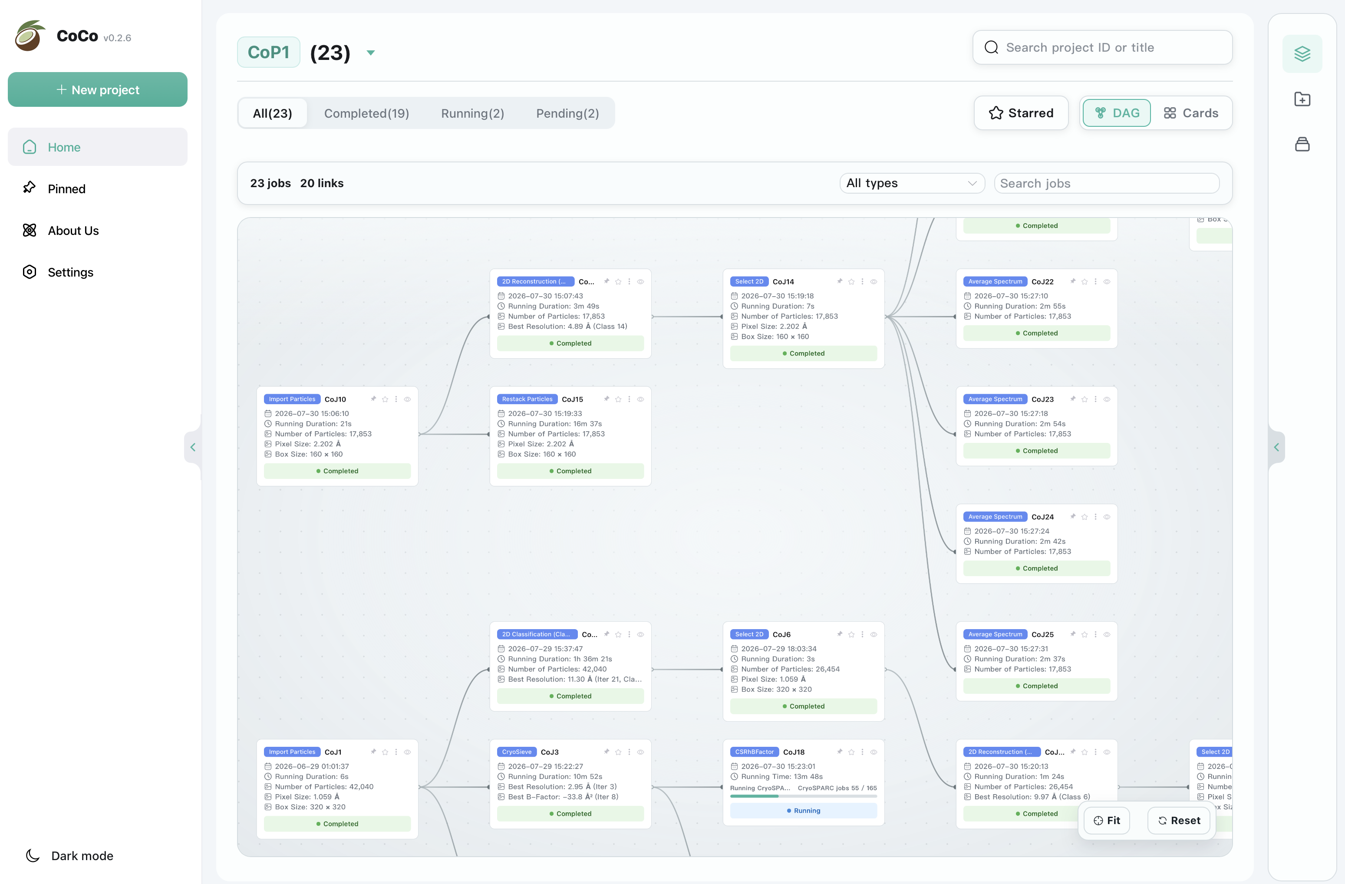Click Completed status on CoJ24 card
This screenshot has height=884, width=1345.
click(1036, 568)
